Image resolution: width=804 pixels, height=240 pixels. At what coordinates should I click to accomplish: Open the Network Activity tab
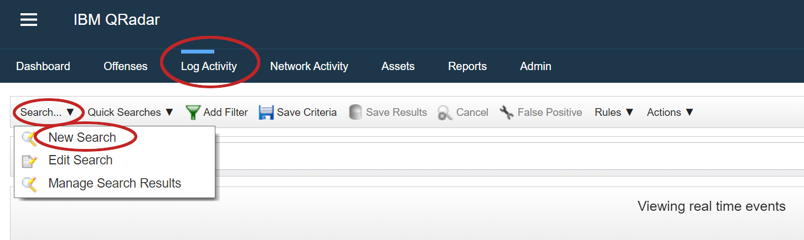309,67
